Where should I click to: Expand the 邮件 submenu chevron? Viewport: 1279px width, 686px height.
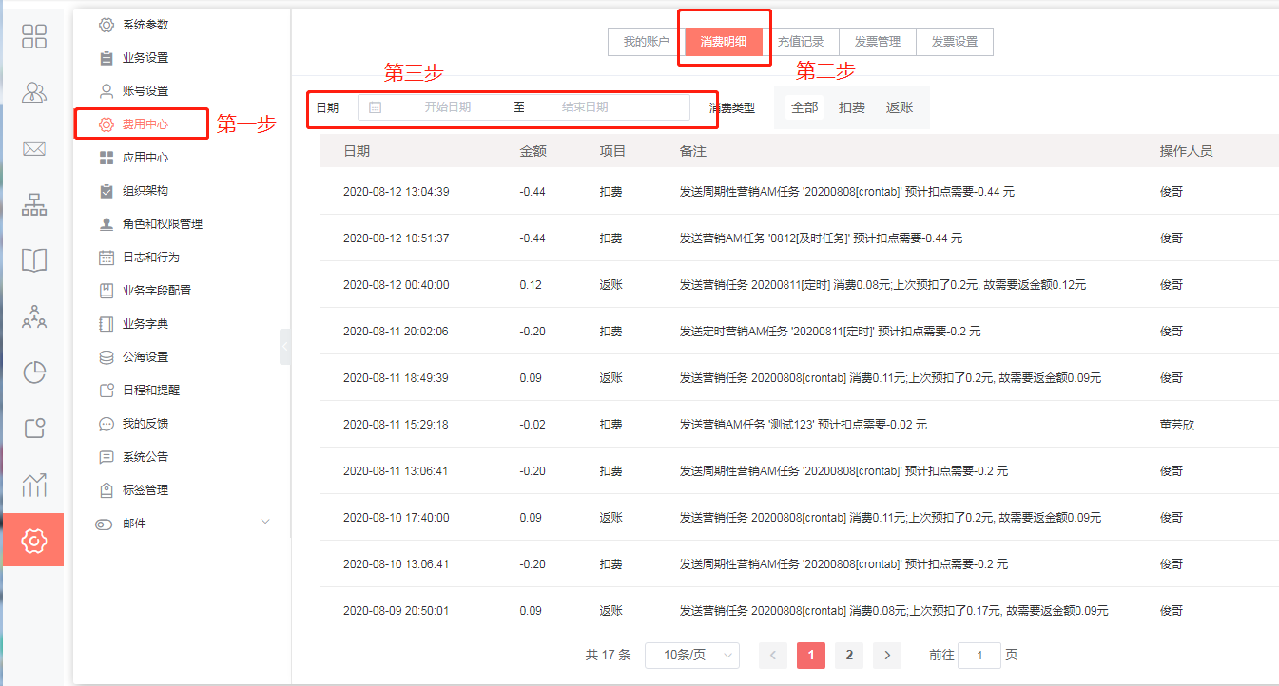tap(265, 522)
